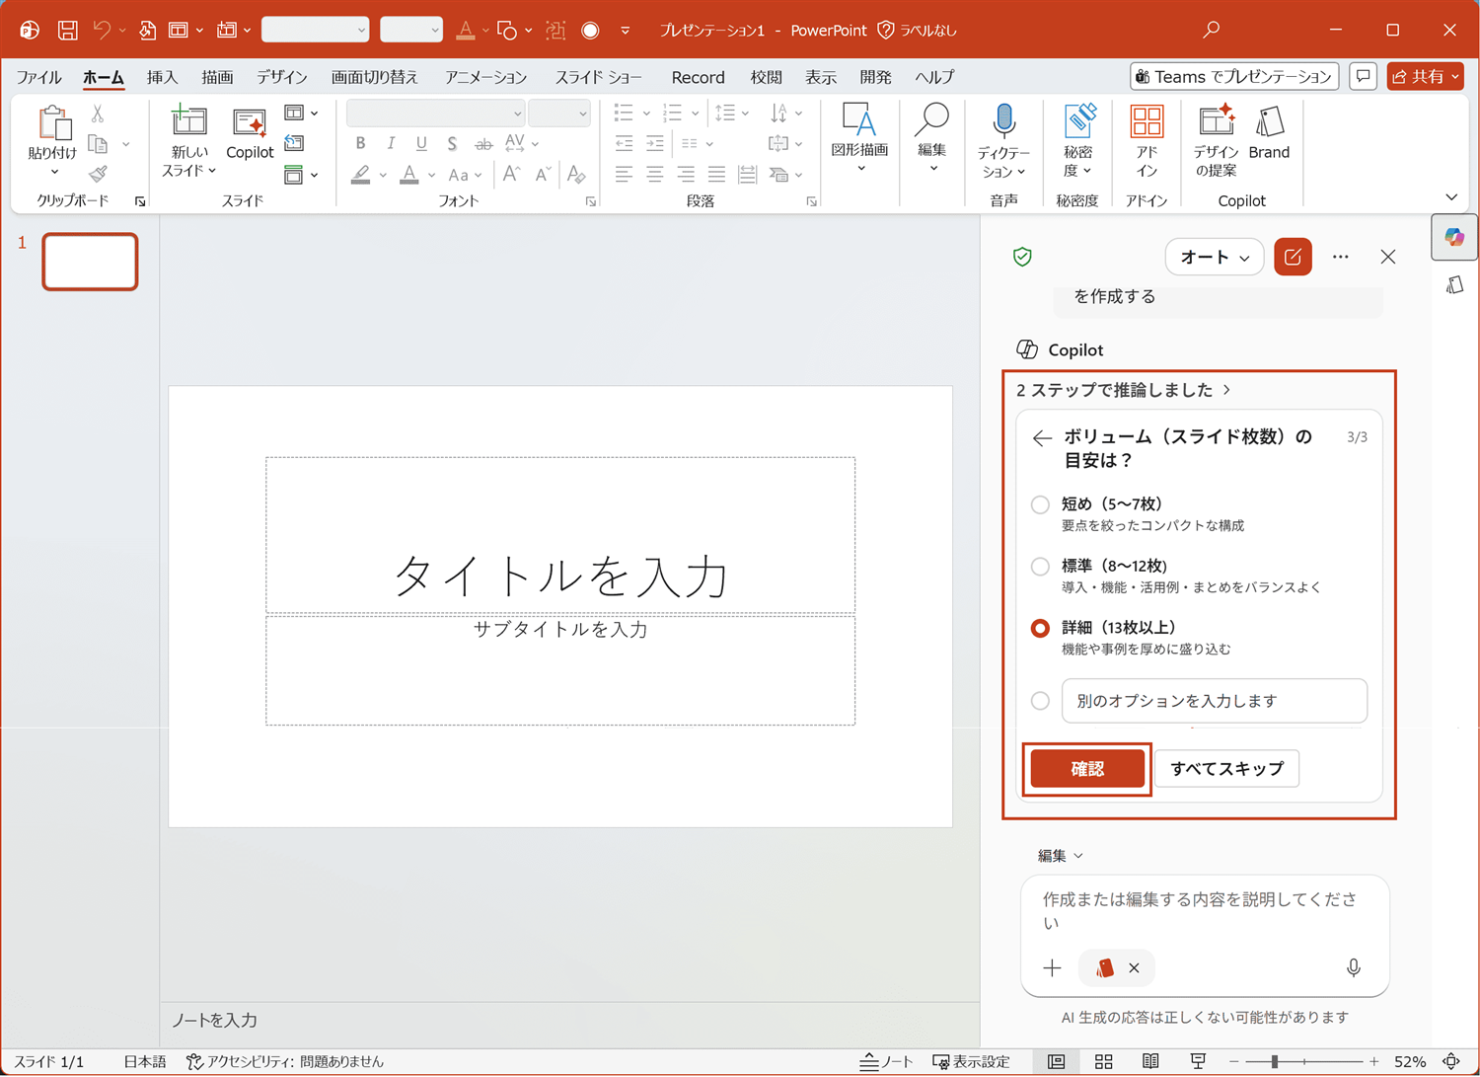Toggle underline formatting

click(x=421, y=144)
